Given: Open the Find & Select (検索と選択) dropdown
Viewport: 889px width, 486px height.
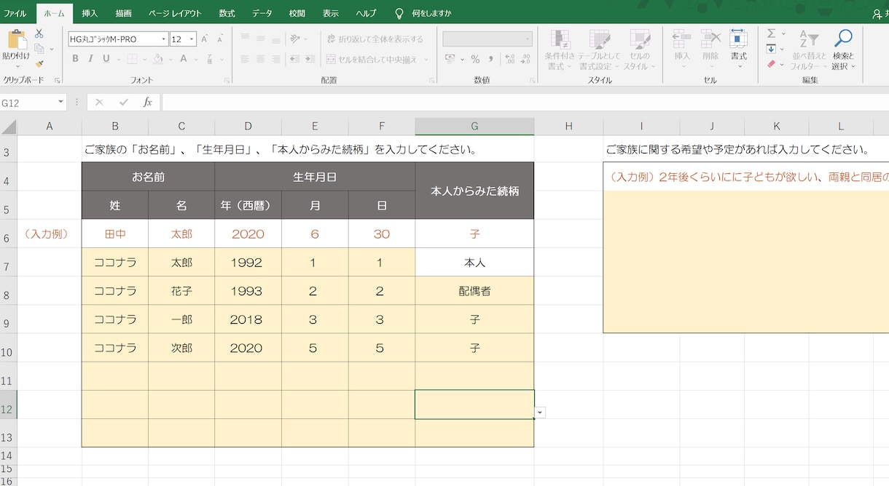Looking at the screenshot, I should (x=843, y=49).
